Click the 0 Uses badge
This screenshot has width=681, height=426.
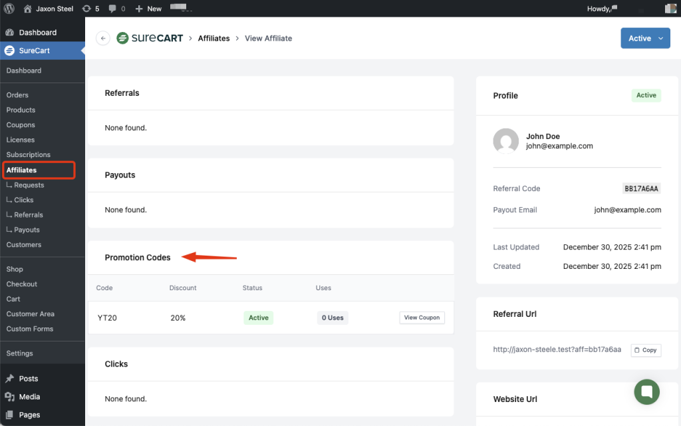pyautogui.click(x=333, y=318)
